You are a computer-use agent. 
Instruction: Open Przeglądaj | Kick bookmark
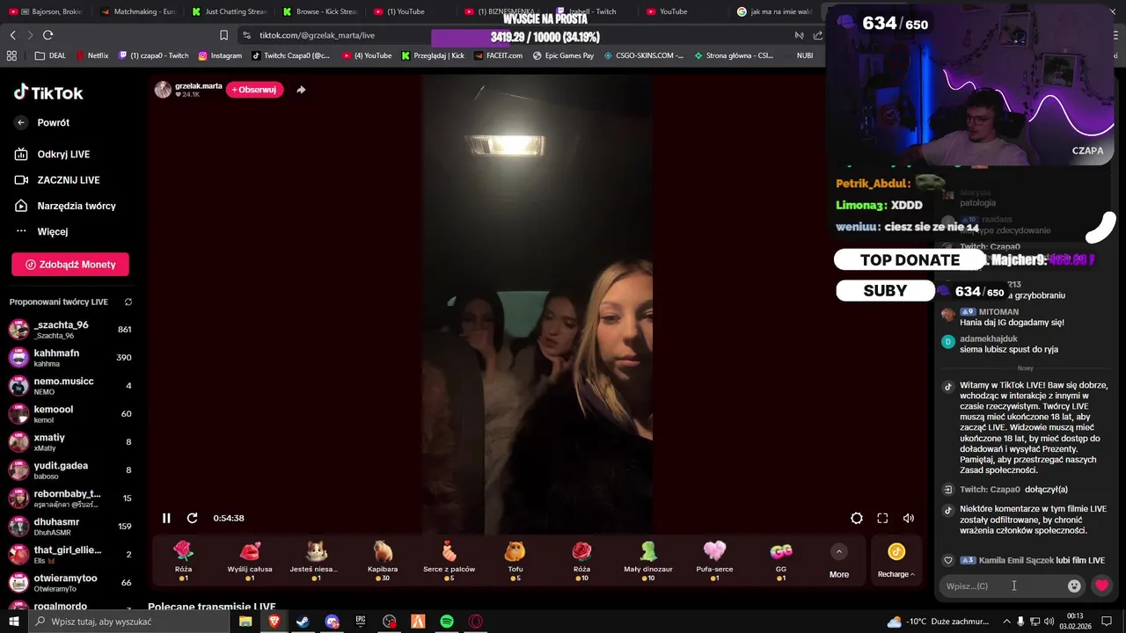pyautogui.click(x=433, y=55)
